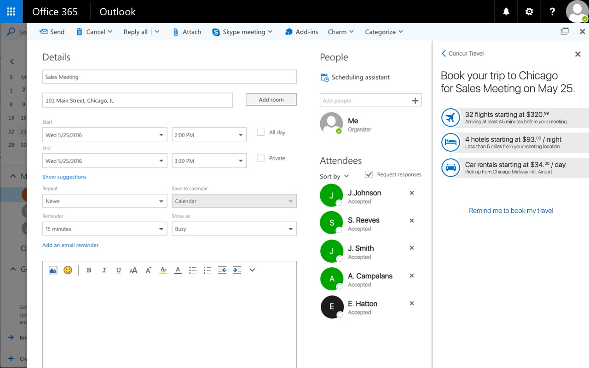The image size is (589, 368).
Task: Expand more formatting options chevron
Action: tap(252, 270)
